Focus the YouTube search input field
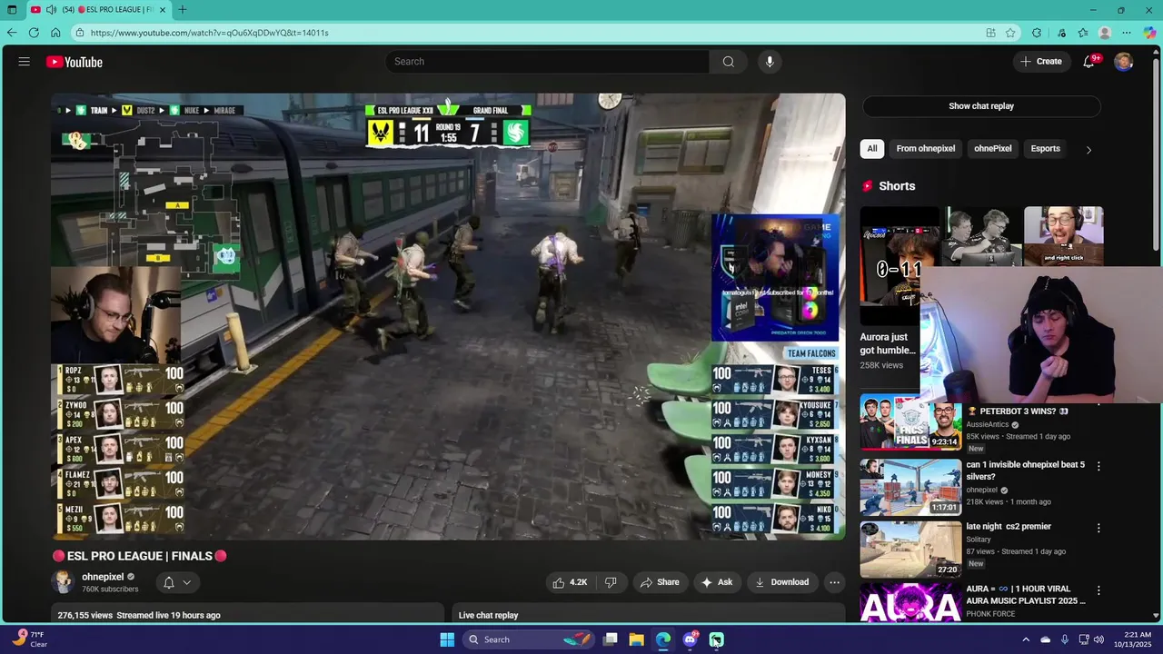 [547, 62]
